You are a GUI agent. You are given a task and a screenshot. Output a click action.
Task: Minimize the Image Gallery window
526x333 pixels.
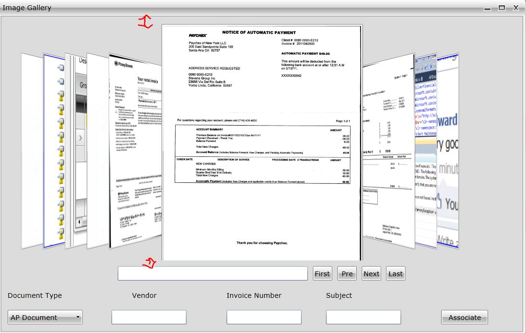coord(488,8)
